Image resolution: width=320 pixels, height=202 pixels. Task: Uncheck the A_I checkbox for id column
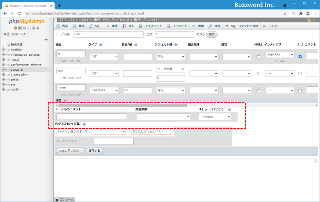[x=300, y=56]
